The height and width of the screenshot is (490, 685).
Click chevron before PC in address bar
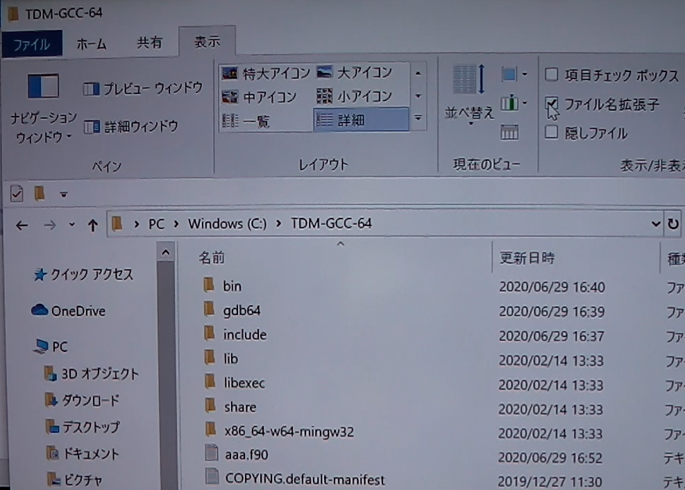click(x=137, y=224)
